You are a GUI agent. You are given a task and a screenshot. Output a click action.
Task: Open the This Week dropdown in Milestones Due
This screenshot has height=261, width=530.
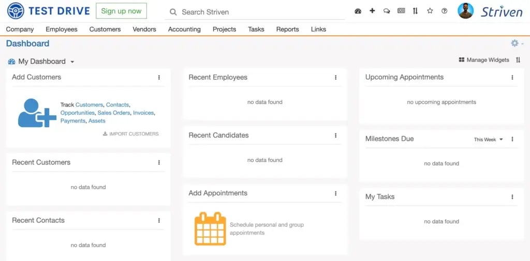(489, 140)
